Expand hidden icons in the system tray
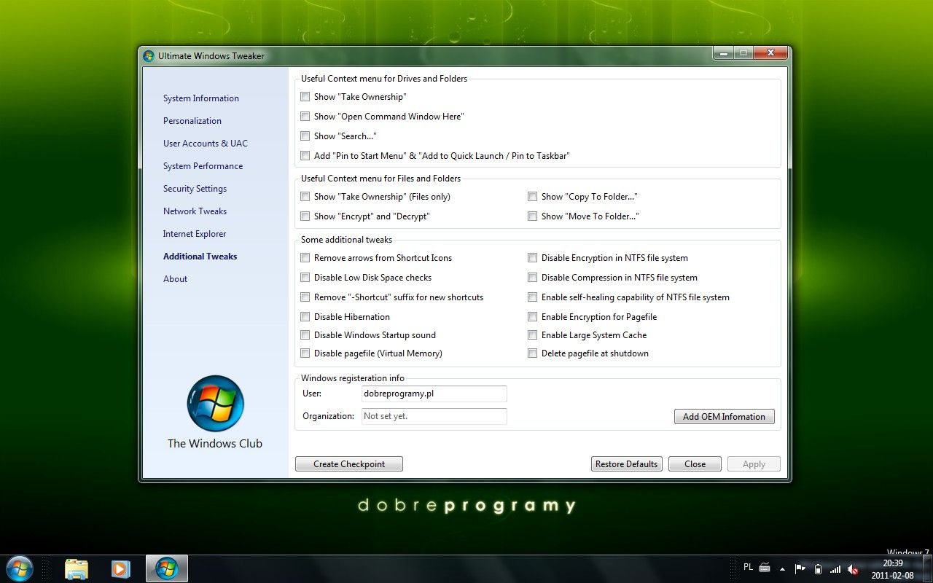The height and width of the screenshot is (583, 933). [x=783, y=568]
